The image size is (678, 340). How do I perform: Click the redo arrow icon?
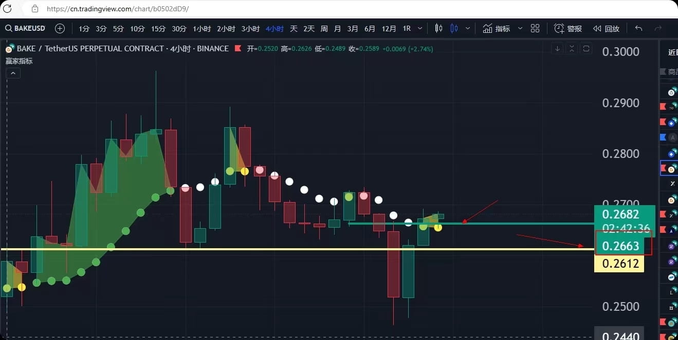[658, 29]
